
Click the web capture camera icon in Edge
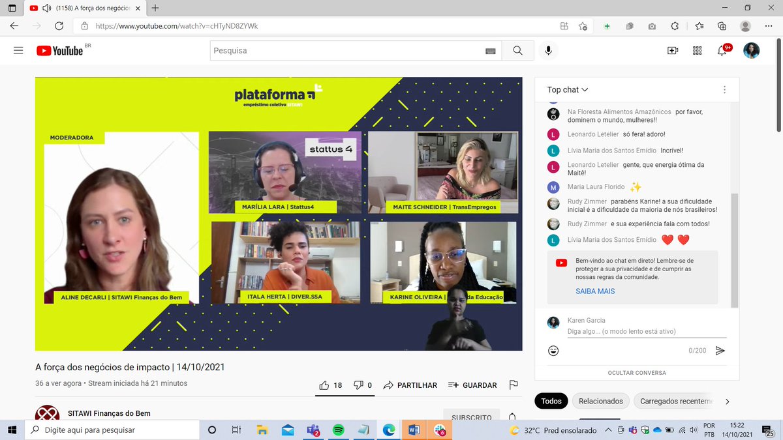652,26
